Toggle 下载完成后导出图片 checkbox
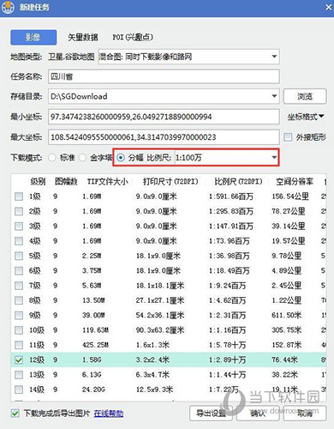The width and height of the screenshot is (334, 429). [x=15, y=414]
